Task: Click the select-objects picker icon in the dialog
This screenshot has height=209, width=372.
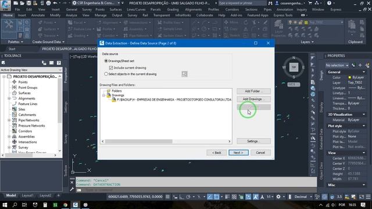Action: (184, 74)
